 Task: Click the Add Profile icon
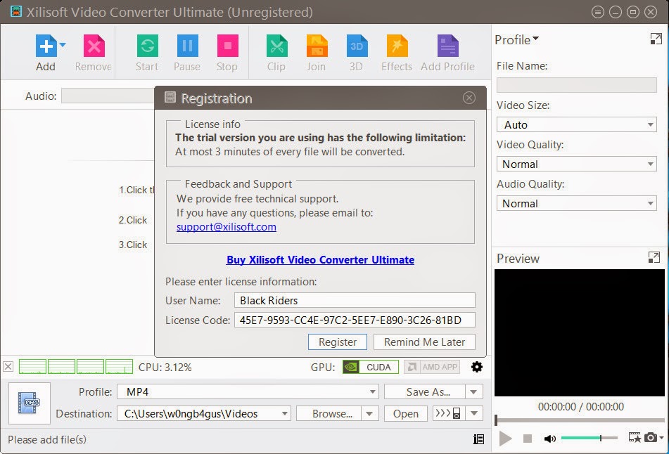[447, 46]
